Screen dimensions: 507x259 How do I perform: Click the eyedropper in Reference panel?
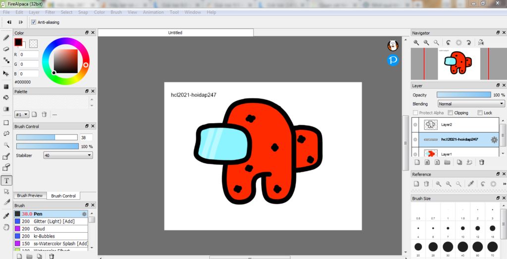(x=471, y=184)
